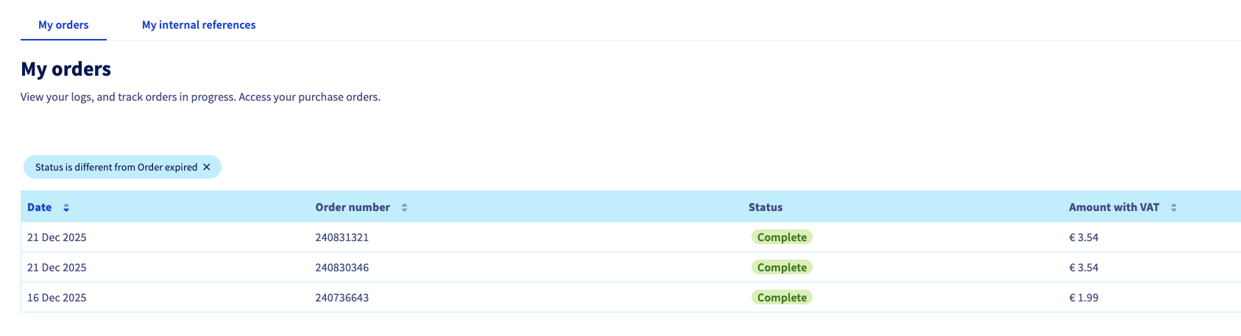Click the My orders page heading
Screen dimensions: 1241x336
tap(66, 69)
